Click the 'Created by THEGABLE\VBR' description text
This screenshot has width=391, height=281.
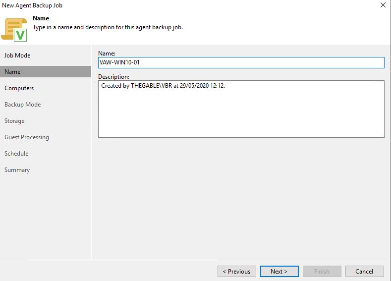[163, 86]
